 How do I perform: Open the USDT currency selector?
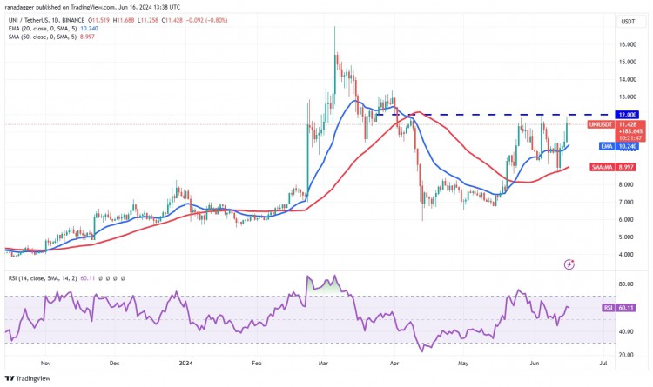(628, 22)
